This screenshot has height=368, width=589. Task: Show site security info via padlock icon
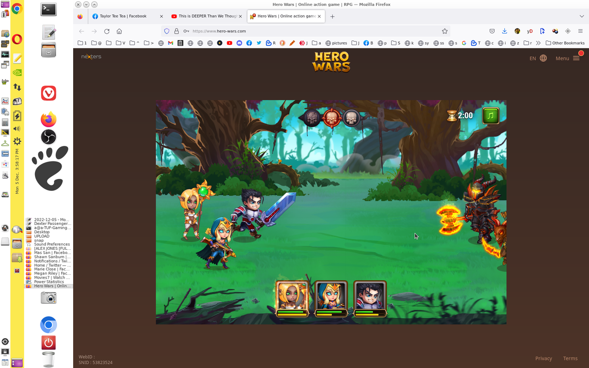point(176,31)
